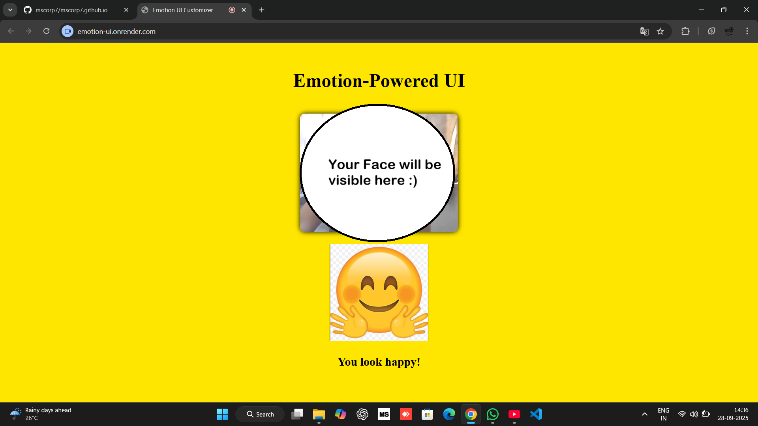The width and height of the screenshot is (758, 426).
Task: Click the recording indicator on the active tab
Action: (x=232, y=10)
